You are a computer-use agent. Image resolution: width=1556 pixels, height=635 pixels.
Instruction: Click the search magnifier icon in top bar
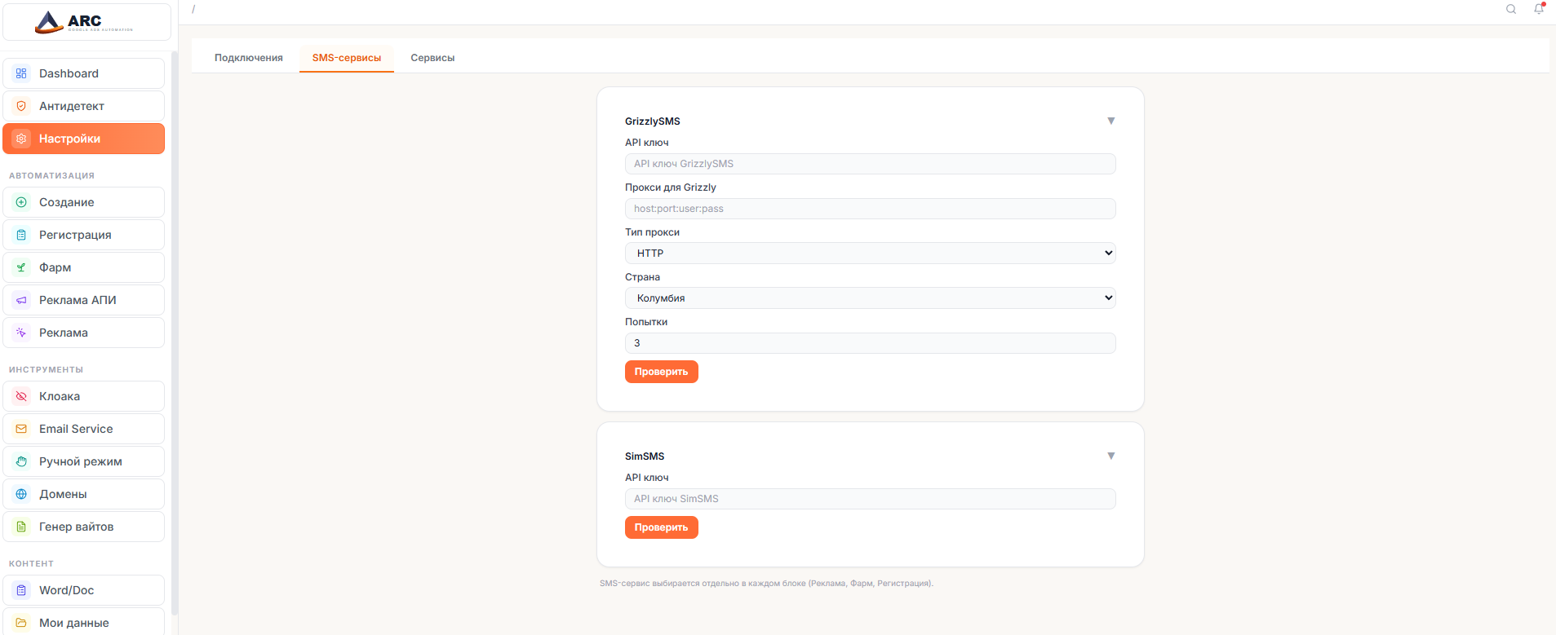(x=1510, y=9)
